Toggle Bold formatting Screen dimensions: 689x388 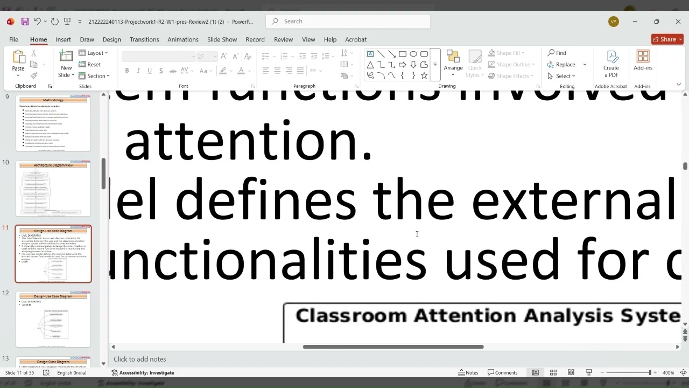click(127, 71)
